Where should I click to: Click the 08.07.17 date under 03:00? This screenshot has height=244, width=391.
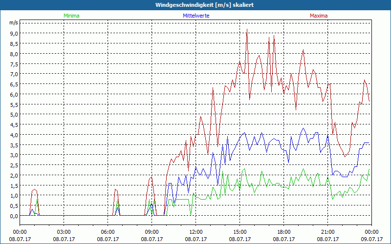point(64,239)
